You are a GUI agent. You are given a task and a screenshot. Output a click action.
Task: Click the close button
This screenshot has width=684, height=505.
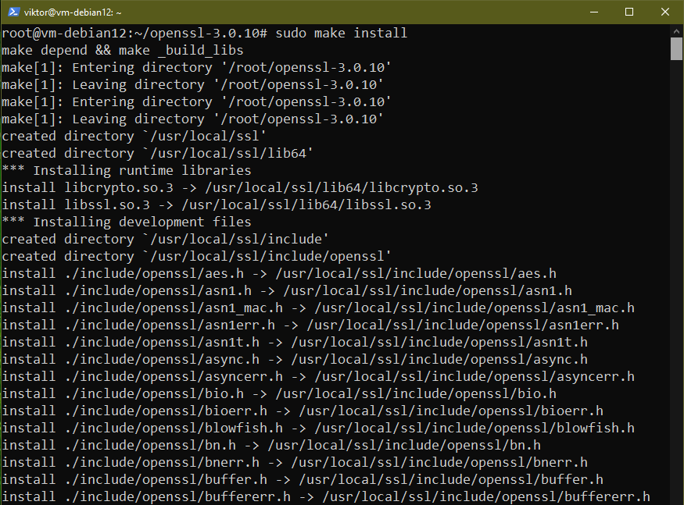tap(665, 12)
